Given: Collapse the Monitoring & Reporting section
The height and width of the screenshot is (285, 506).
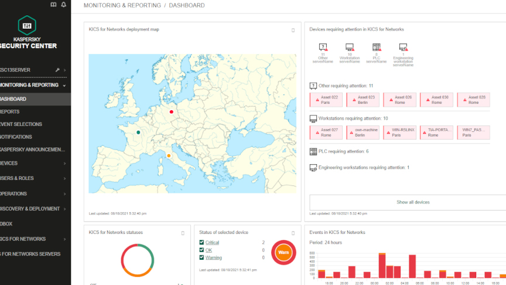Looking at the screenshot, I should (64, 85).
